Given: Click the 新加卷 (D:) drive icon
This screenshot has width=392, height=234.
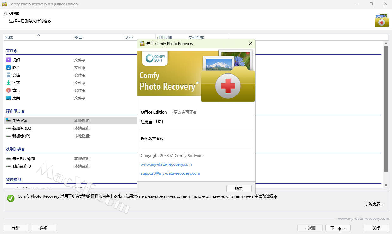Looking at the screenshot, I should (9, 128).
